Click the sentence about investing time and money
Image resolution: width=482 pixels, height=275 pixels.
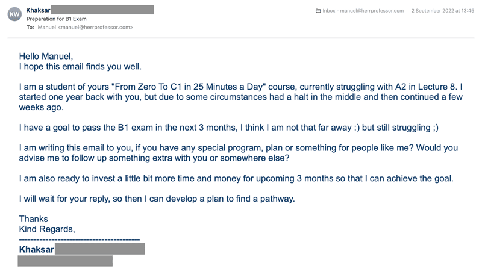(x=236, y=178)
